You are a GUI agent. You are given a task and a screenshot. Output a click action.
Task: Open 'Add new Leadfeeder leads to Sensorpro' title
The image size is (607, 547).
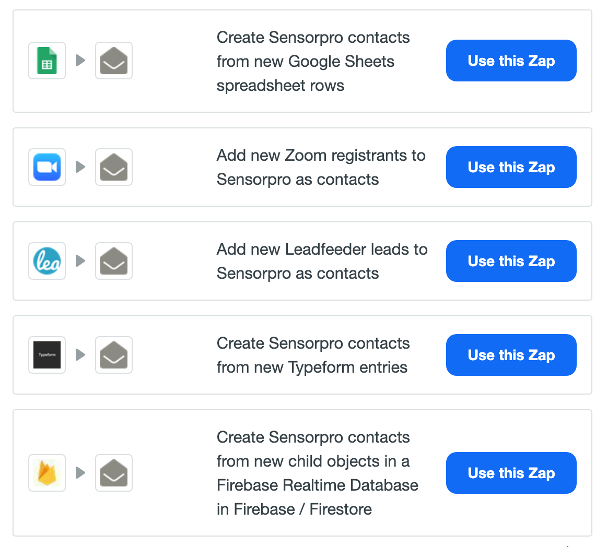pyautogui.click(x=322, y=261)
